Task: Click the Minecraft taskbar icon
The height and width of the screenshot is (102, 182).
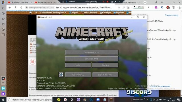Action: [111, 99]
